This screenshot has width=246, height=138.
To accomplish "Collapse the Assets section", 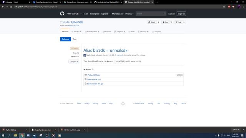I will click(x=88, y=69).
